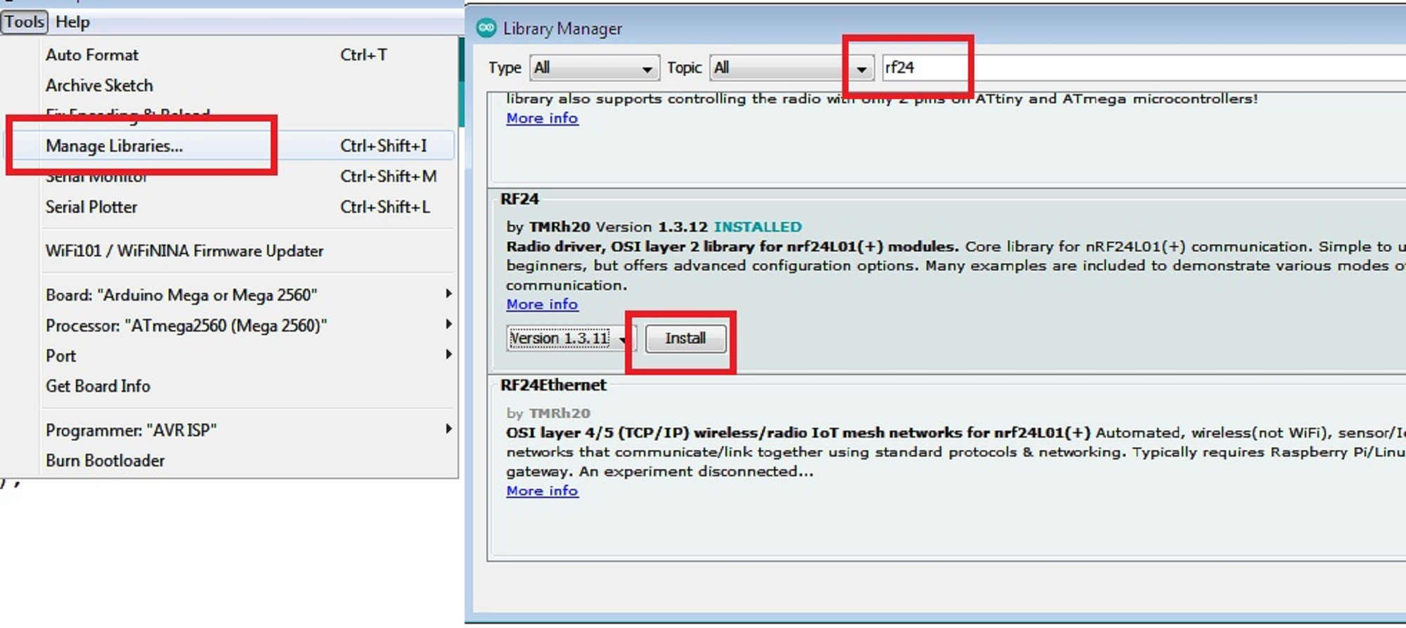Open More info link for RF24Ethernet
Viewport: 1406px width, 628px height.
(x=542, y=490)
